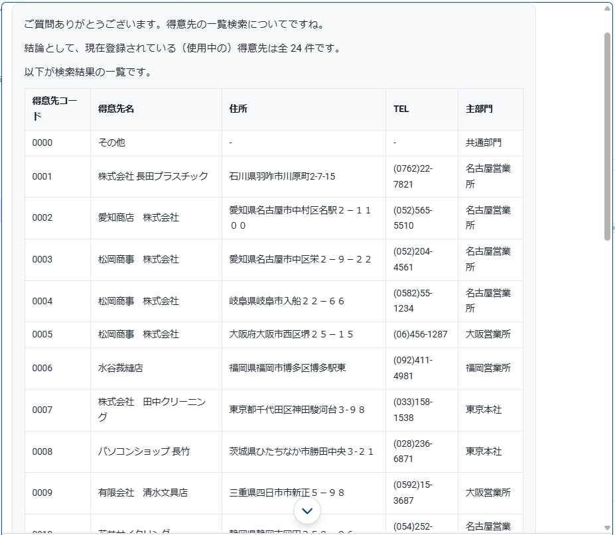Select the TEL column header
The height and width of the screenshot is (535, 615).
tap(422, 109)
